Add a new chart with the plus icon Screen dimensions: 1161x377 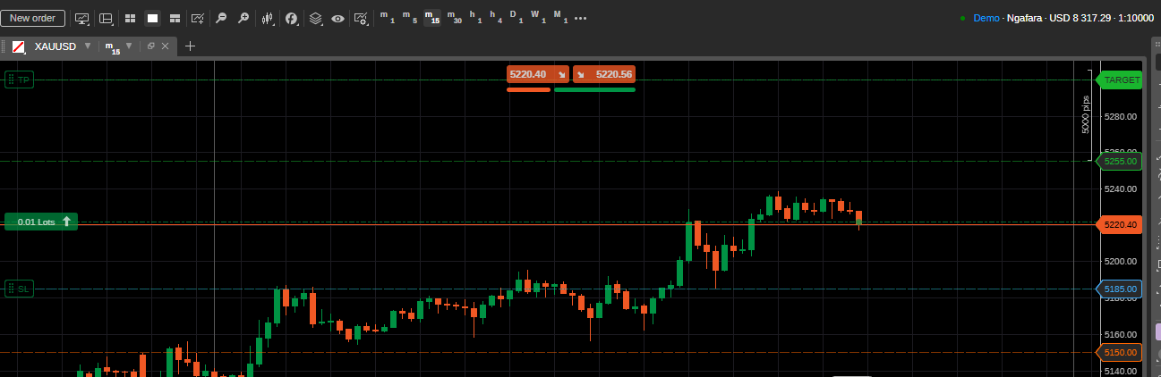point(190,46)
